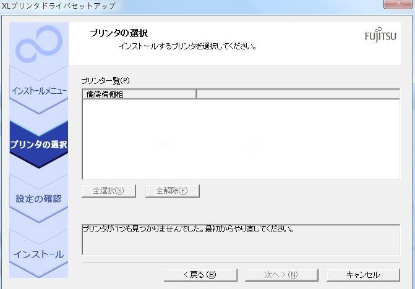
Task: Click the window title XLプリンタドライバセットアップ
Action: [x=59, y=6]
